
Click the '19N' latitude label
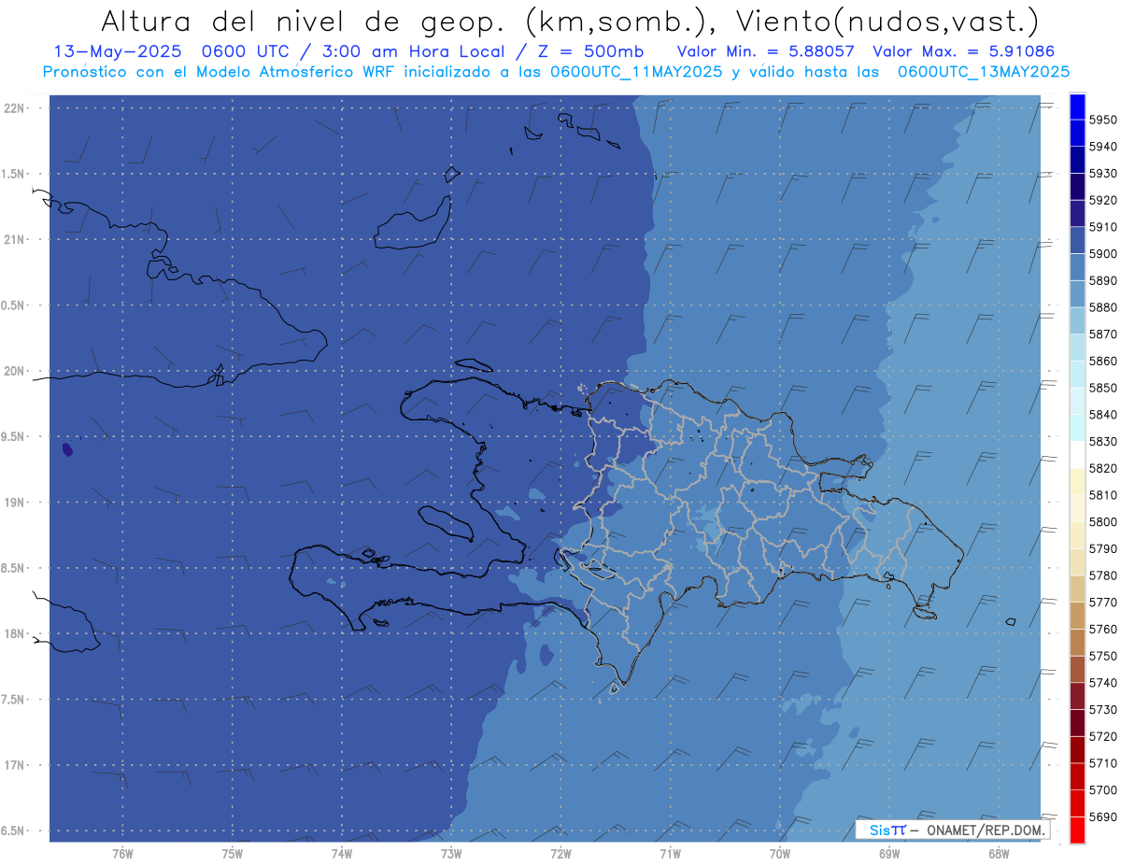pos(14,502)
